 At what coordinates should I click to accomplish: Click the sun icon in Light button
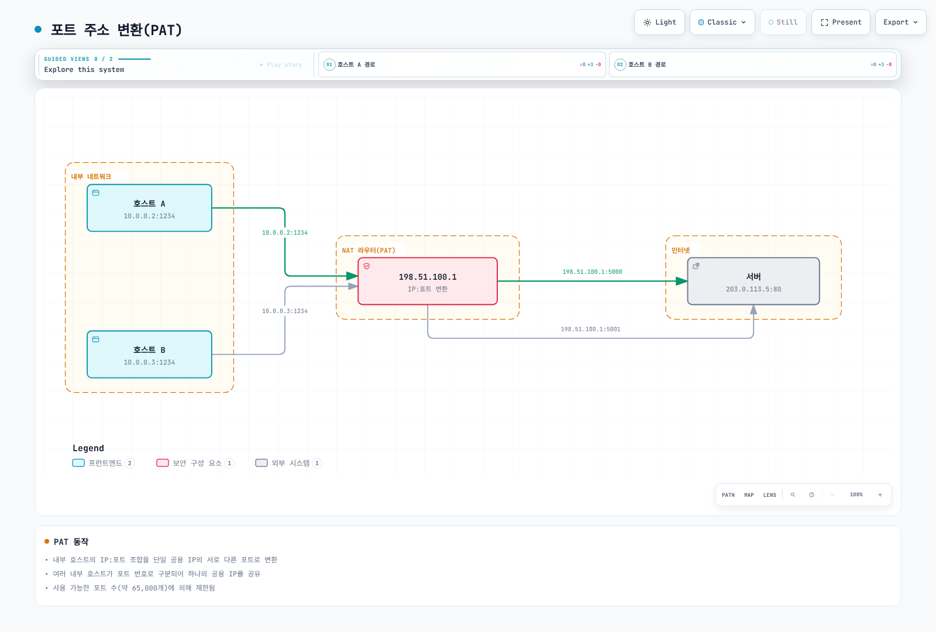[647, 22]
